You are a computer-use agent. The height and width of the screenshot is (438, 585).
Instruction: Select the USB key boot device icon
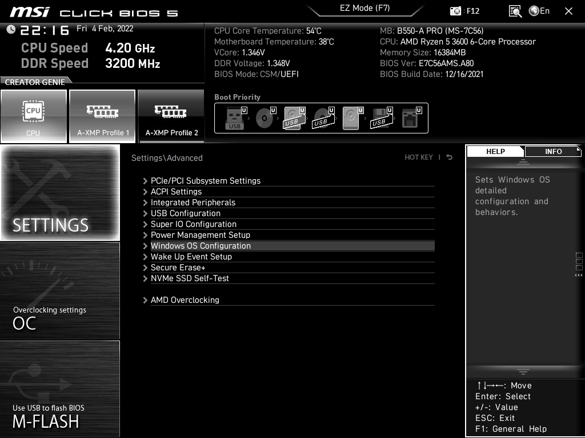pyautogui.click(x=235, y=119)
